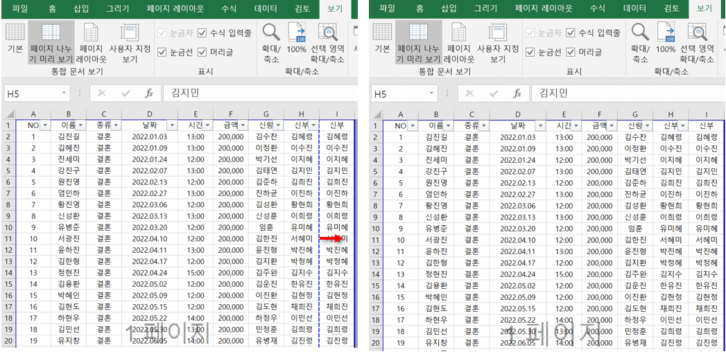Open 신랑 filter dropdown in right sheet
Screen dimensions: 726x354
[x=647, y=125]
